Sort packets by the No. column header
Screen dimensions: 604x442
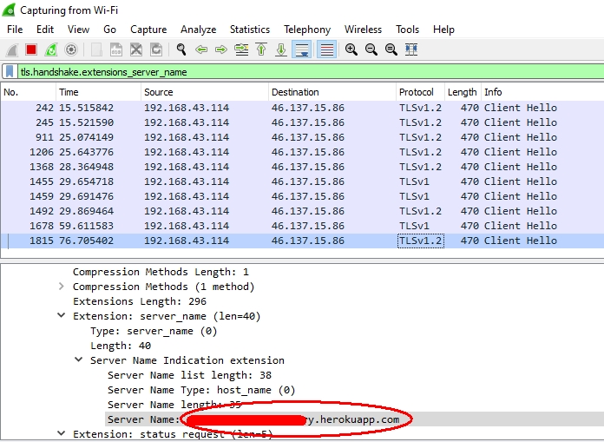point(29,92)
